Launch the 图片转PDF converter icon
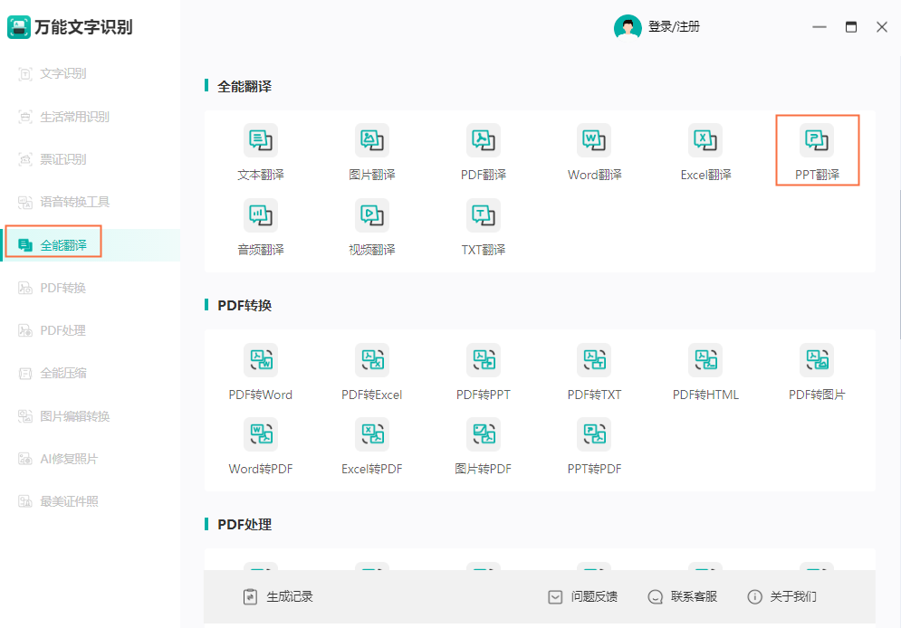This screenshot has width=901, height=628. (x=484, y=434)
